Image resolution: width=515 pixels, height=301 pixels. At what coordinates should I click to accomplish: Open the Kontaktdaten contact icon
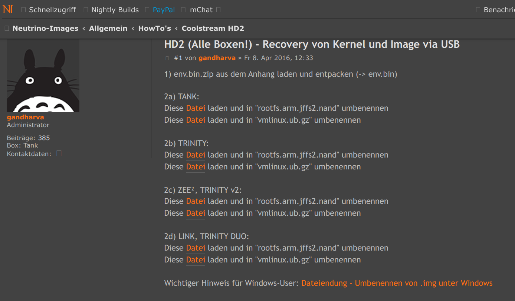[59, 153]
